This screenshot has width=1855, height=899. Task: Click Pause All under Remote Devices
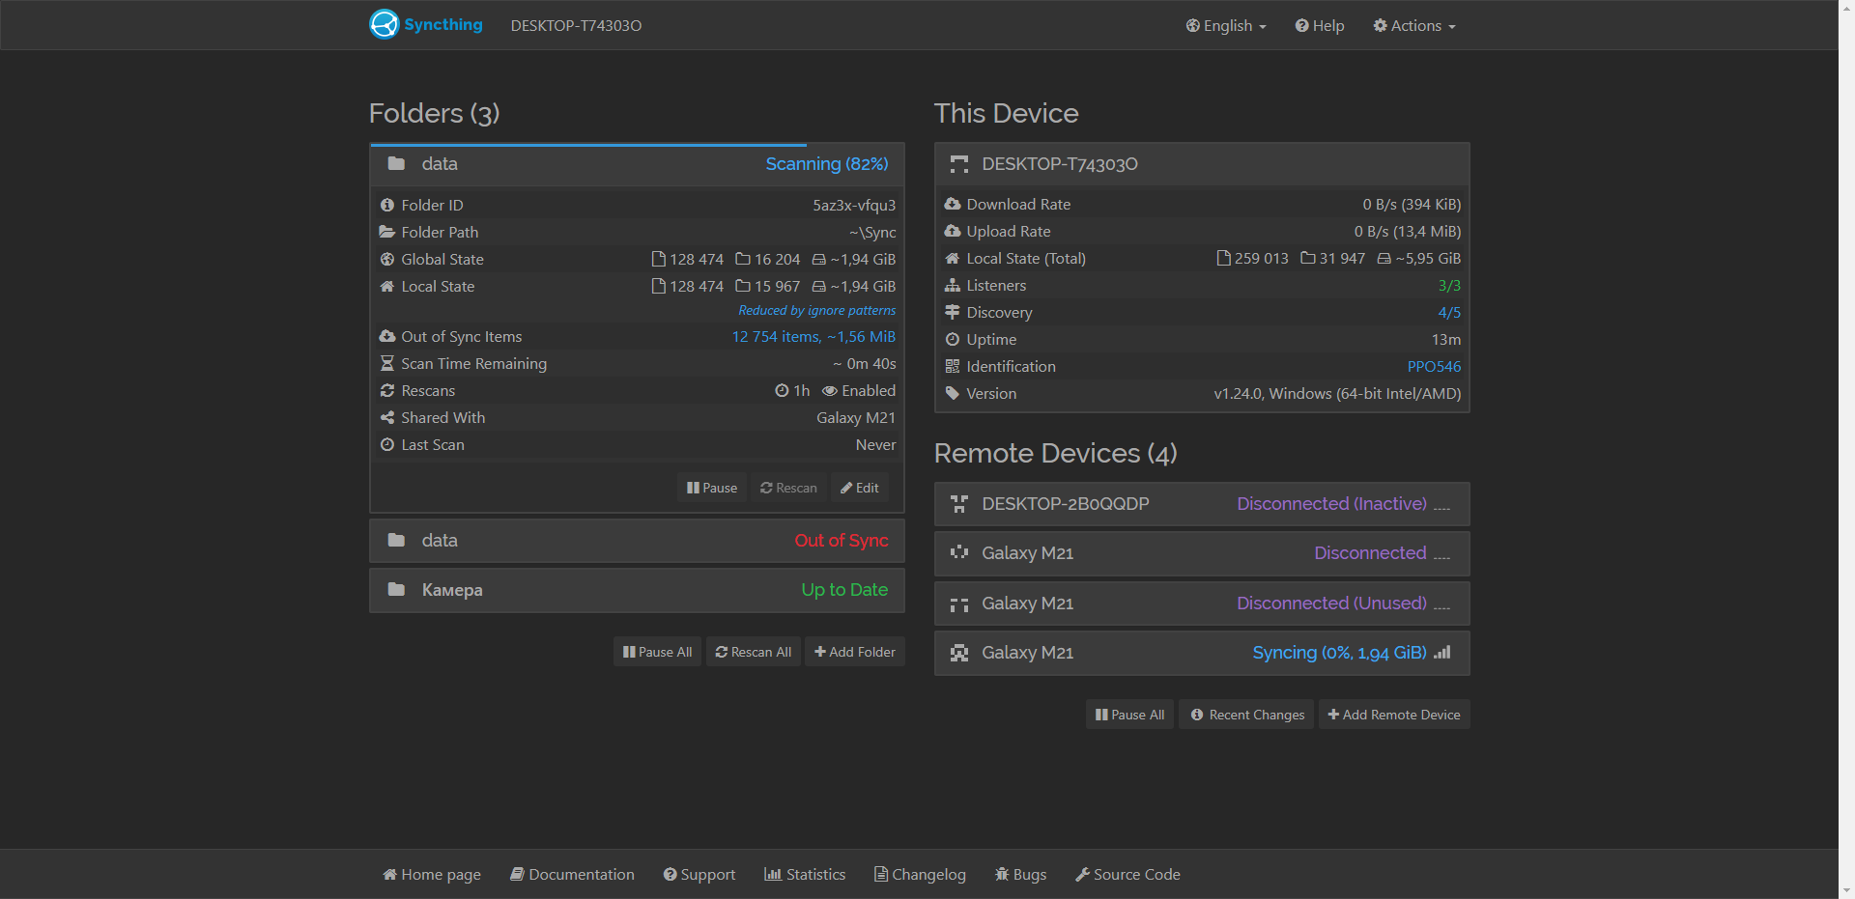tap(1129, 715)
